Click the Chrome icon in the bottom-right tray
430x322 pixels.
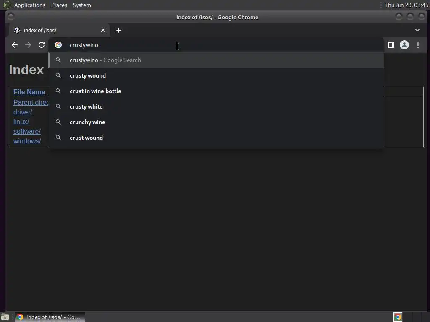pos(398,317)
